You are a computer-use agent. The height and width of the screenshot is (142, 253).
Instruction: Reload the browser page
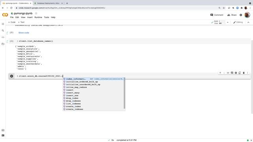click(x=11, y=8)
